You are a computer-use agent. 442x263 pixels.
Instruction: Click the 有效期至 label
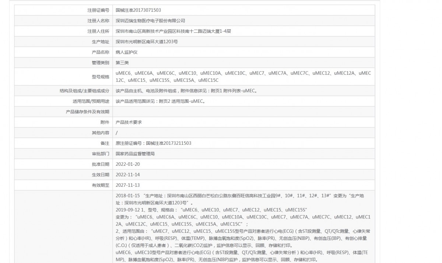click(x=100, y=185)
